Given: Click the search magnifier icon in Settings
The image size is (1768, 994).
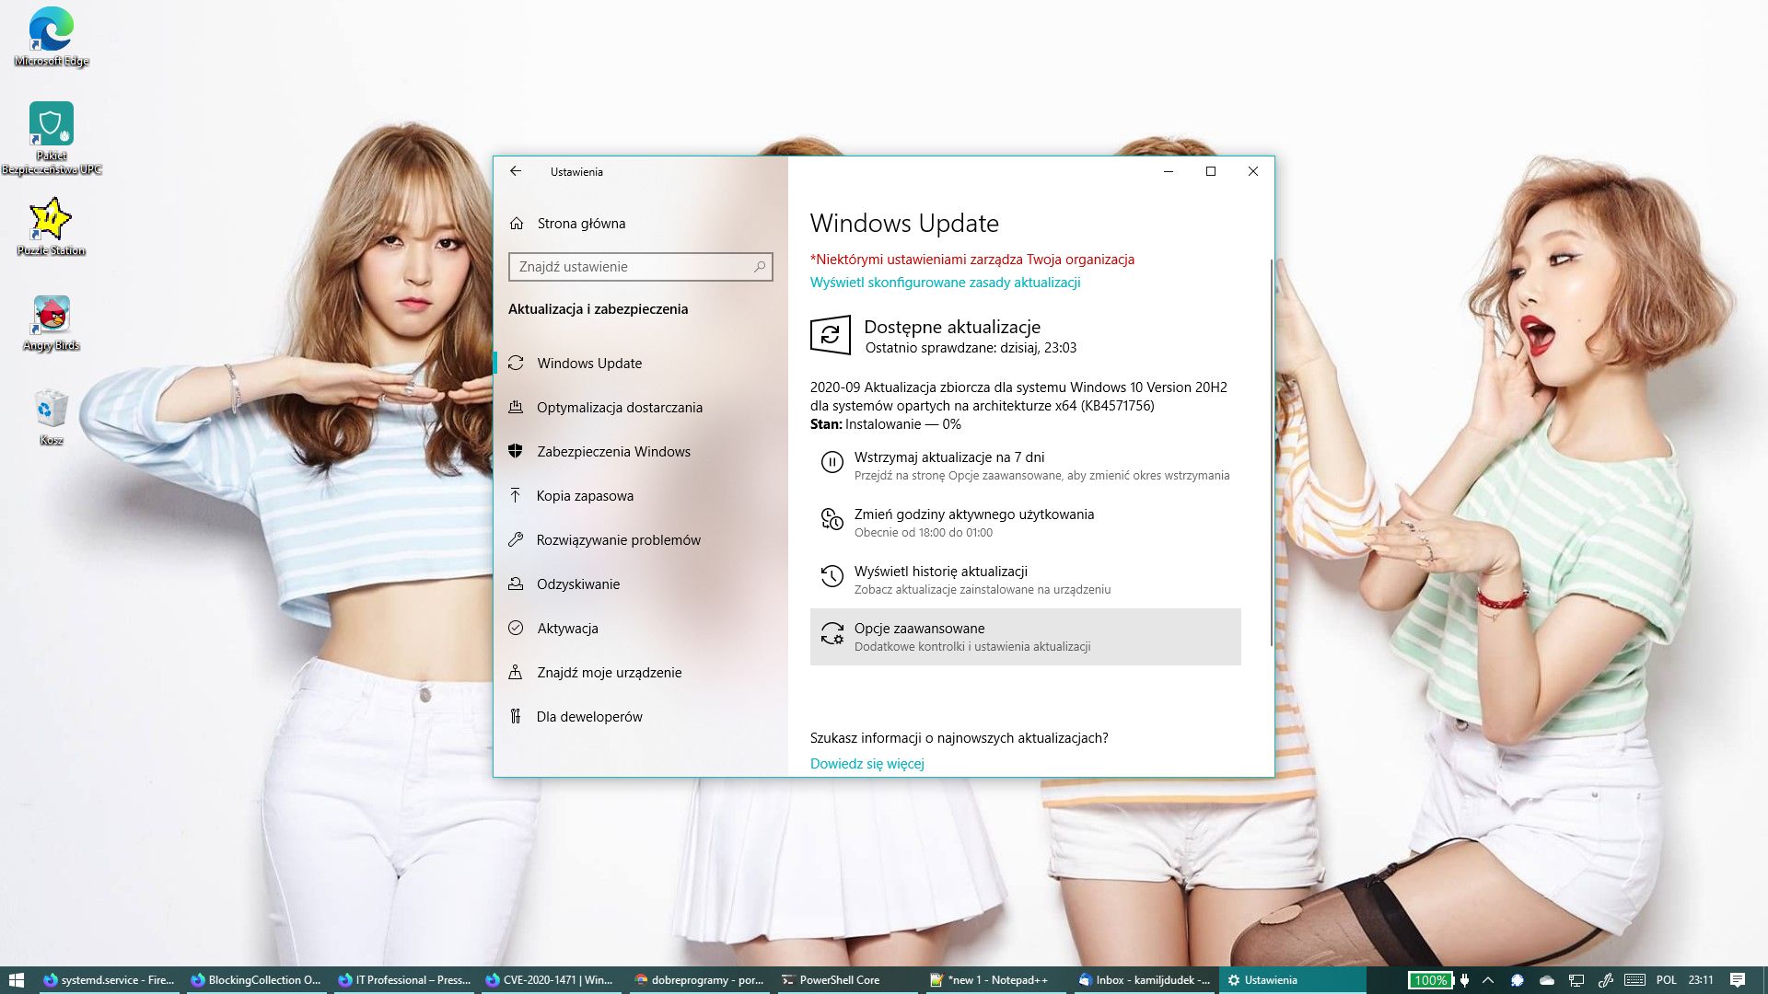Looking at the screenshot, I should [x=760, y=267].
